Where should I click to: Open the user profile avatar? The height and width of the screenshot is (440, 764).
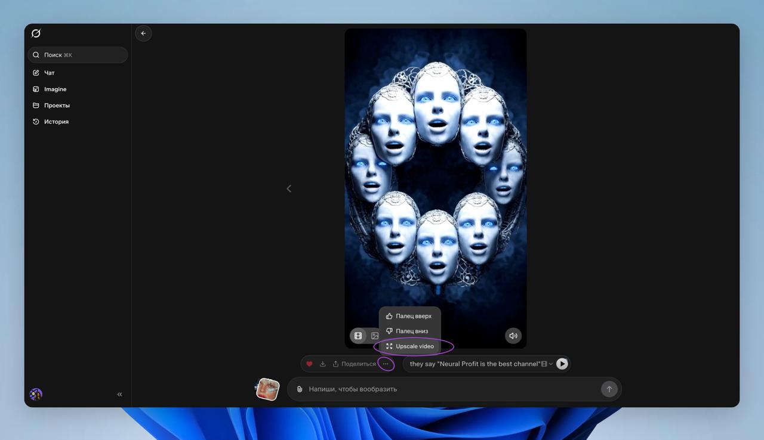(x=36, y=394)
